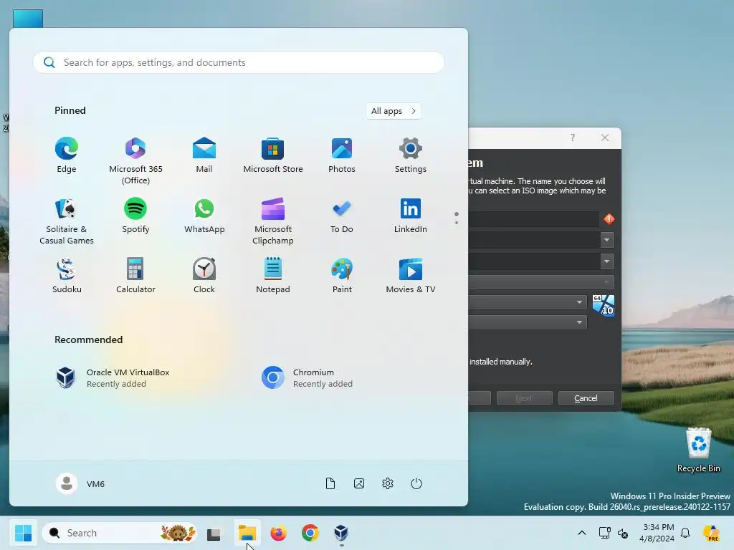The height and width of the screenshot is (550, 734).
Task: Click the All apps button
Action: 394,111
